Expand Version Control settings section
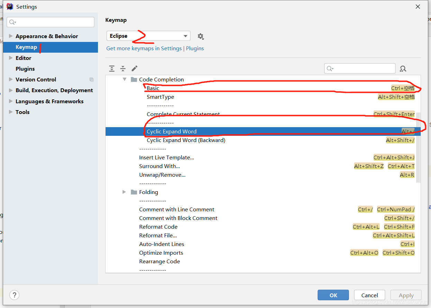This screenshot has width=431, height=308. (11, 80)
